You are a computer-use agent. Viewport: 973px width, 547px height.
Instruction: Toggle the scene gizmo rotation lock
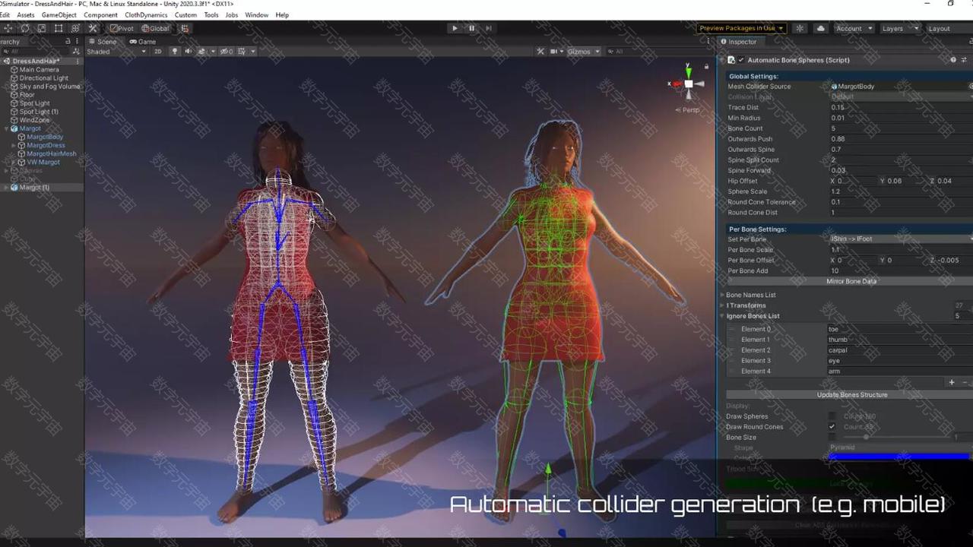click(706, 67)
